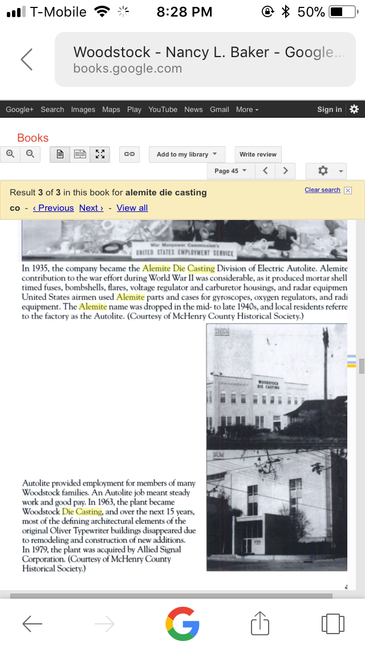The width and height of the screenshot is (365, 649).
Task: Click the zoom in magnifier icon
Action: pos(10,154)
